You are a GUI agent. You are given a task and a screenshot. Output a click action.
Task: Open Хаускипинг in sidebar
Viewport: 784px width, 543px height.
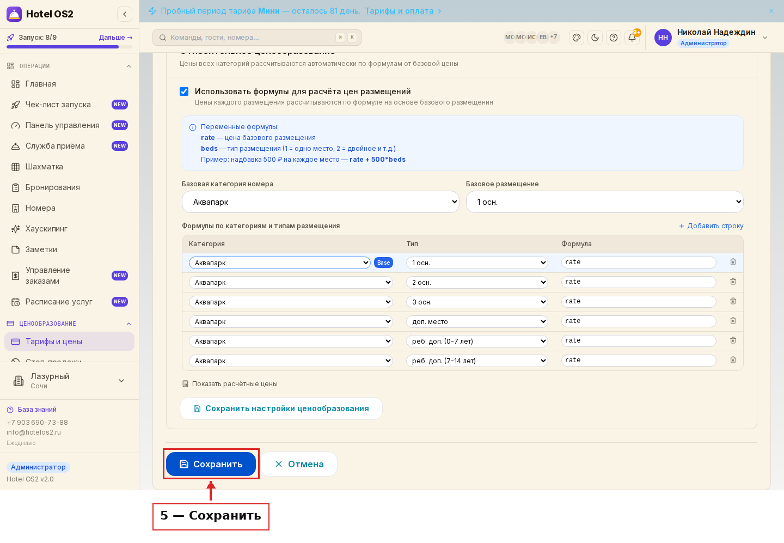[69, 229]
